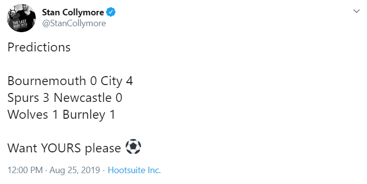Image resolution: width=367 pixels, height=184 pixels.
Task: Click the score 4 after City
Action: coord(130,81)
